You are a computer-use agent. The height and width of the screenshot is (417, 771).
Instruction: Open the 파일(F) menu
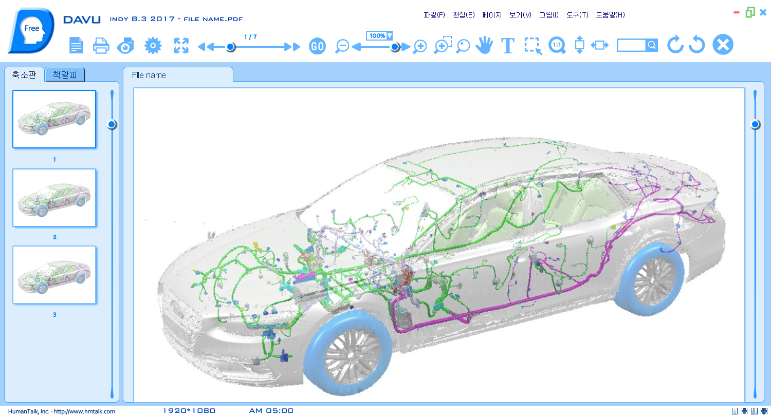click(434, 15)
